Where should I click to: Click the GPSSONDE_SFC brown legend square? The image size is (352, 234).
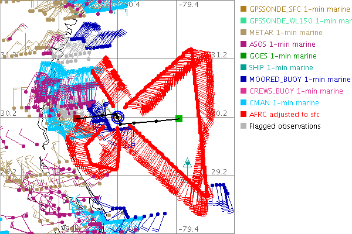coord(243,9)
